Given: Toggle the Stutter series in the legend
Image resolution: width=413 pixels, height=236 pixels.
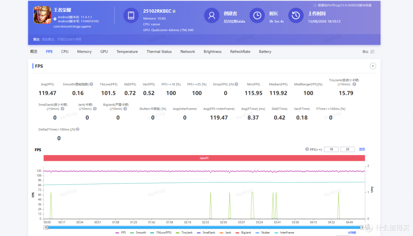Looking at the screenshot, I should pos(263,233).
